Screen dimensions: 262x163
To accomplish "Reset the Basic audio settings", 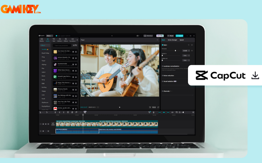I will pos(189,45).
